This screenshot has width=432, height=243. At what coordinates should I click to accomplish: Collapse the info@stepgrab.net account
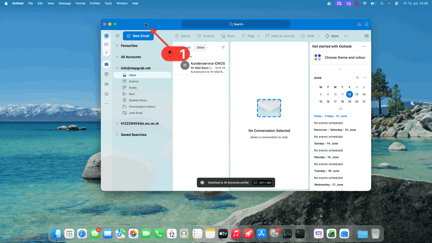coord(117,68)
